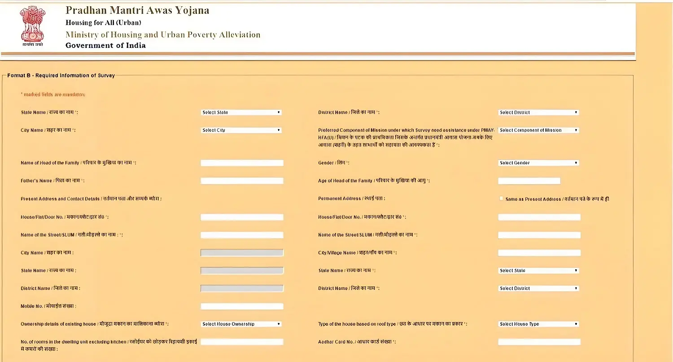Open the Select State dropdown
This screenshot has height=362, width=673.
click(x=241, y=112)
